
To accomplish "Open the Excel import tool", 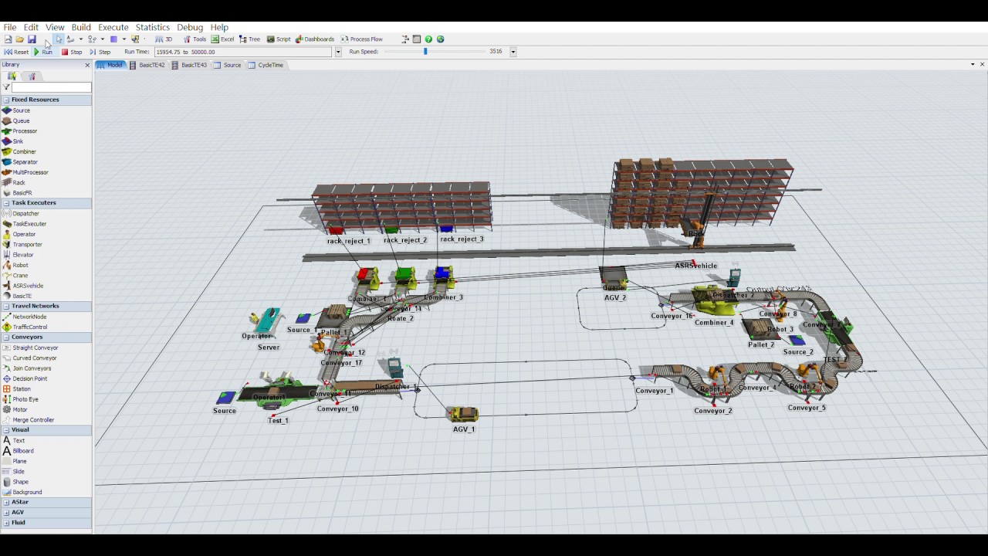I will tap(223, 39).
